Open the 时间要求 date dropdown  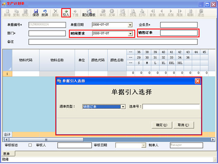point(130,34)
